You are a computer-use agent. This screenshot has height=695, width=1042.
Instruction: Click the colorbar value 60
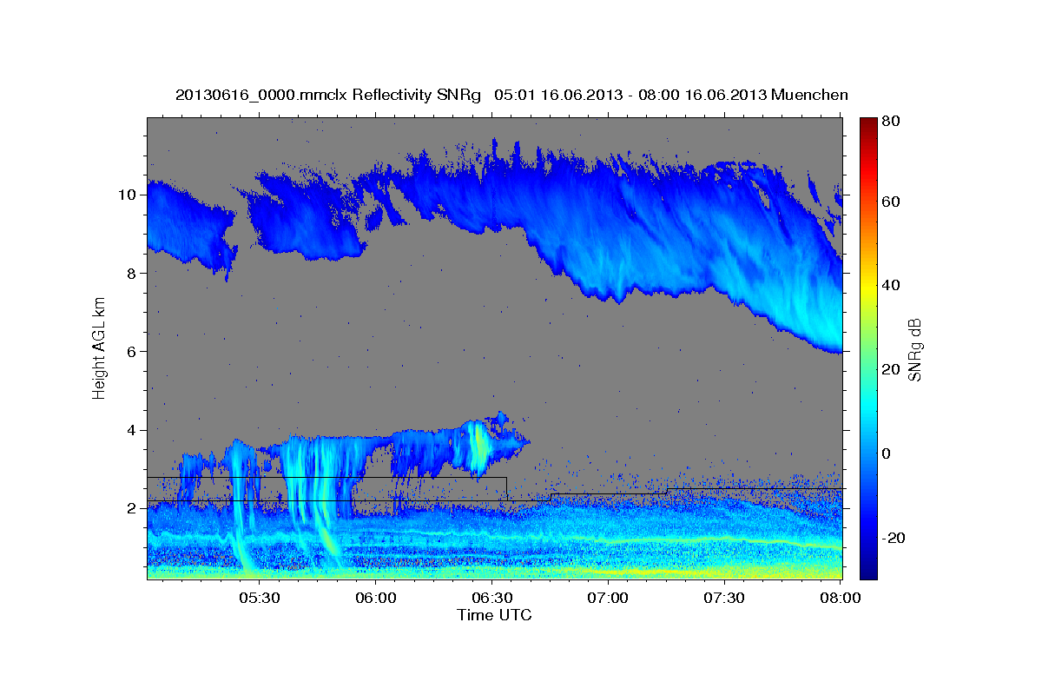891,202
